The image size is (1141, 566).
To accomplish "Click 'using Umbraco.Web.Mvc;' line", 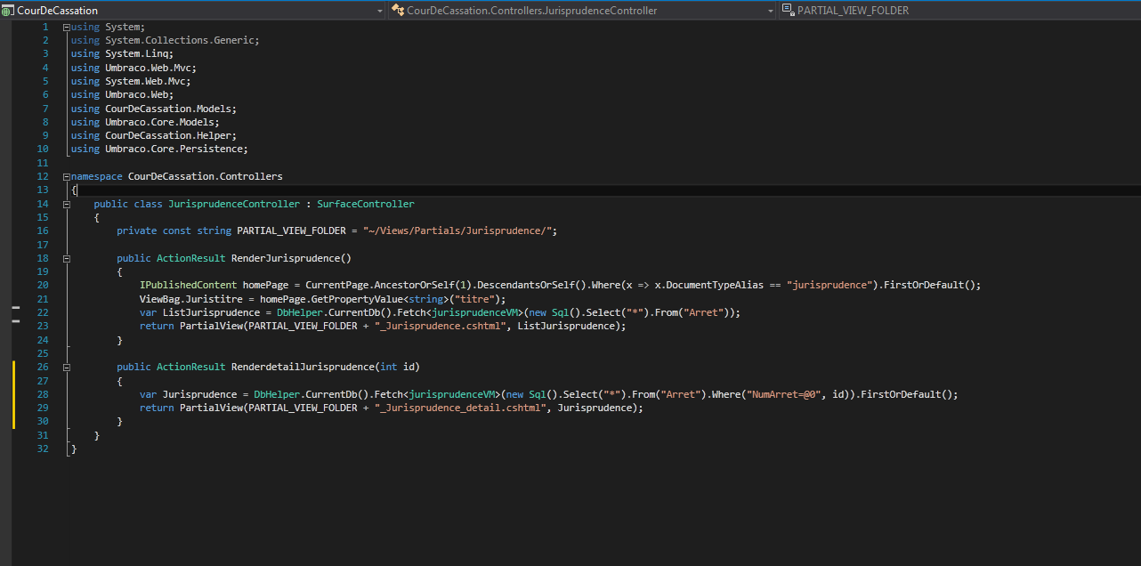I will [x=134, y=68].
